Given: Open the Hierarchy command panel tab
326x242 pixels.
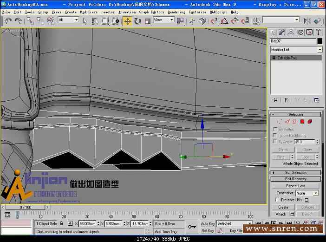Looking at the screenshot, I should (x=291, y=32).
